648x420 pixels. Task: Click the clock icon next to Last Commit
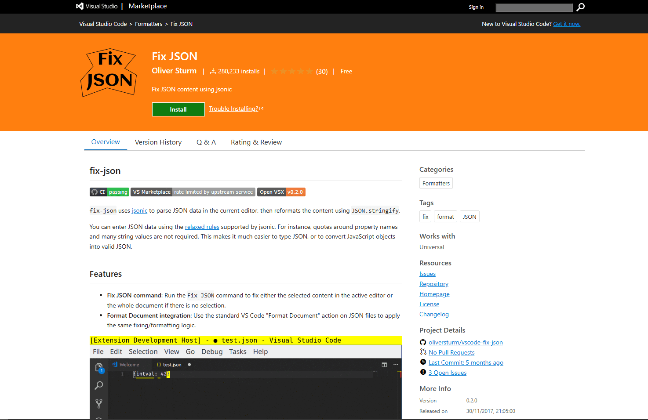pos(423,362)
